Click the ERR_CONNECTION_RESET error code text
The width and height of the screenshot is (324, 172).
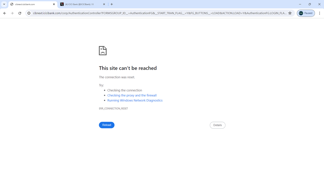coord(113,108)
